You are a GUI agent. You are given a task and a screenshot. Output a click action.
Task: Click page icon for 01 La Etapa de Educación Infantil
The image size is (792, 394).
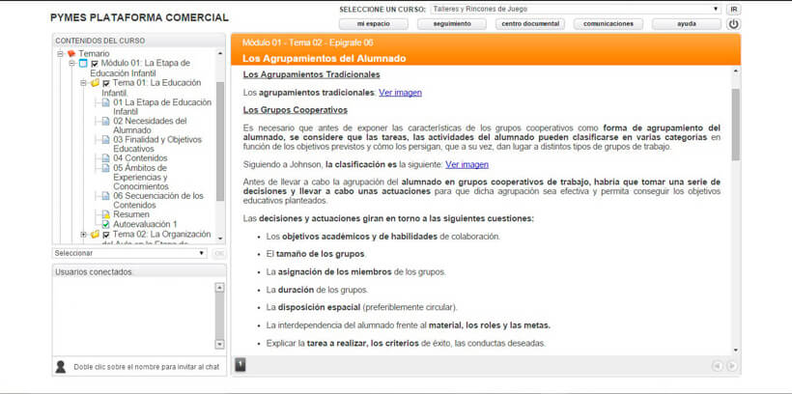click(105, 102)
